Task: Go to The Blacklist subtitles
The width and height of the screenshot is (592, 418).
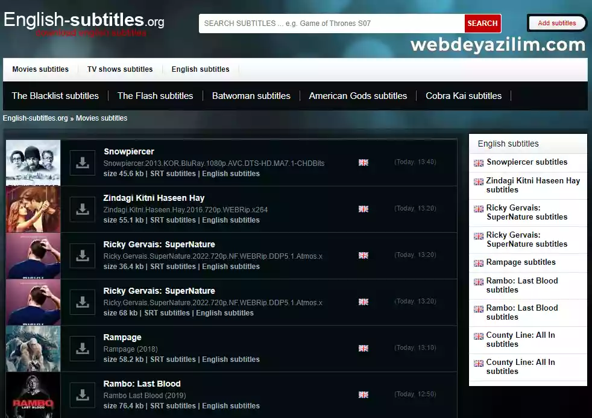Action: click(x=55, y=96)
